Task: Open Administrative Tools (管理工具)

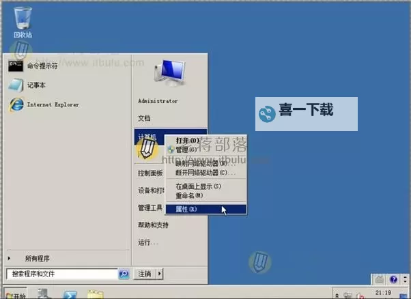Action: [x=150, y=208]
